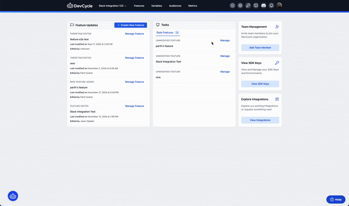Open the Slack Integration 123 project dropdown
The width and height of the screenshot is (349, 206).
coord(113,6)
